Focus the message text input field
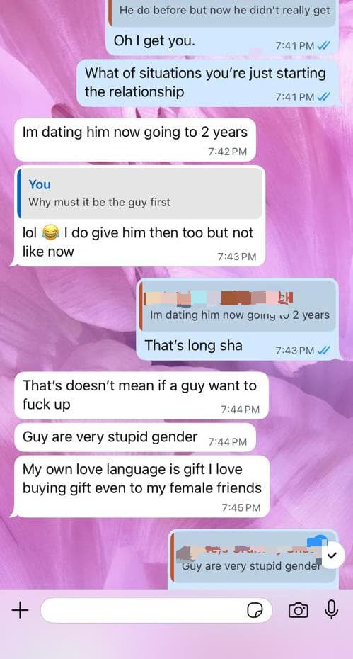This screenshot has height=659, width=353. [x=156, y=610]
